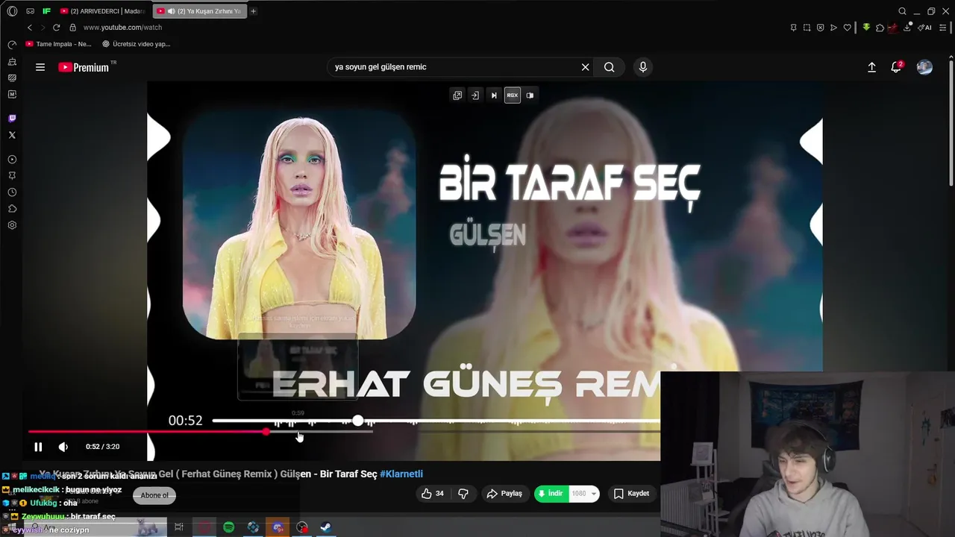Open a new browser tab

coord(254,11)
